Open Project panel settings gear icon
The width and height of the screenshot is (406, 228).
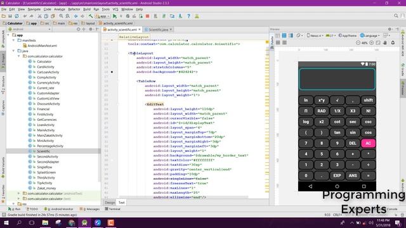[91, 29]
